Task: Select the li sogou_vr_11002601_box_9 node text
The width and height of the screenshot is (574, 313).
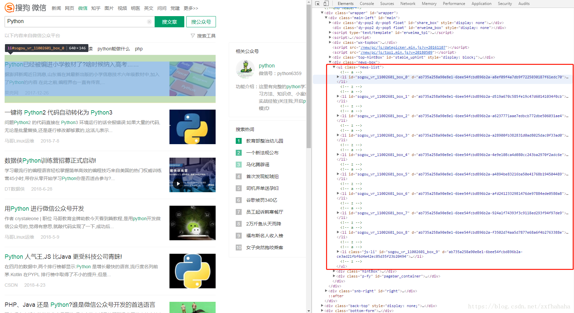Action: [x=430, y=254]
